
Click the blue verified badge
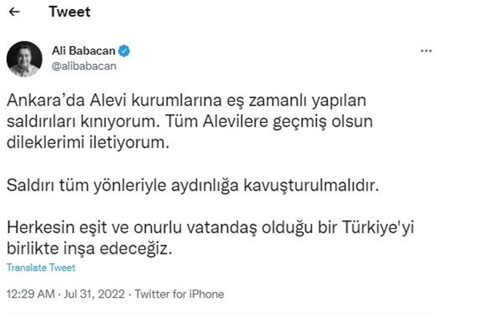124,51
